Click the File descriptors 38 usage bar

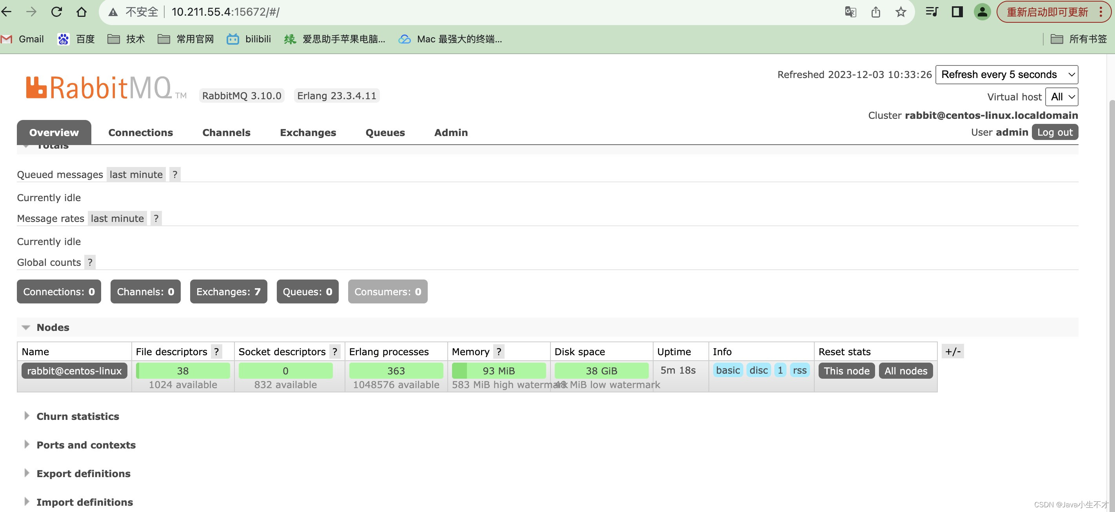[x=183, y=370]
